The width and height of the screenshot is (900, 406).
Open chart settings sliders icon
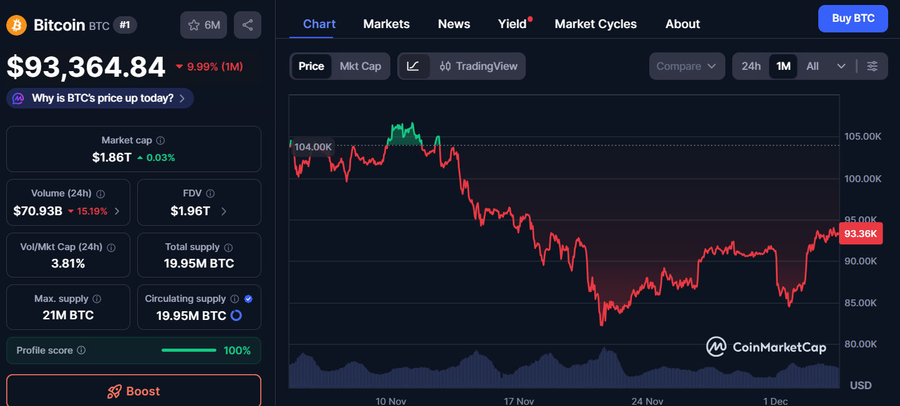tap(873, 66)
